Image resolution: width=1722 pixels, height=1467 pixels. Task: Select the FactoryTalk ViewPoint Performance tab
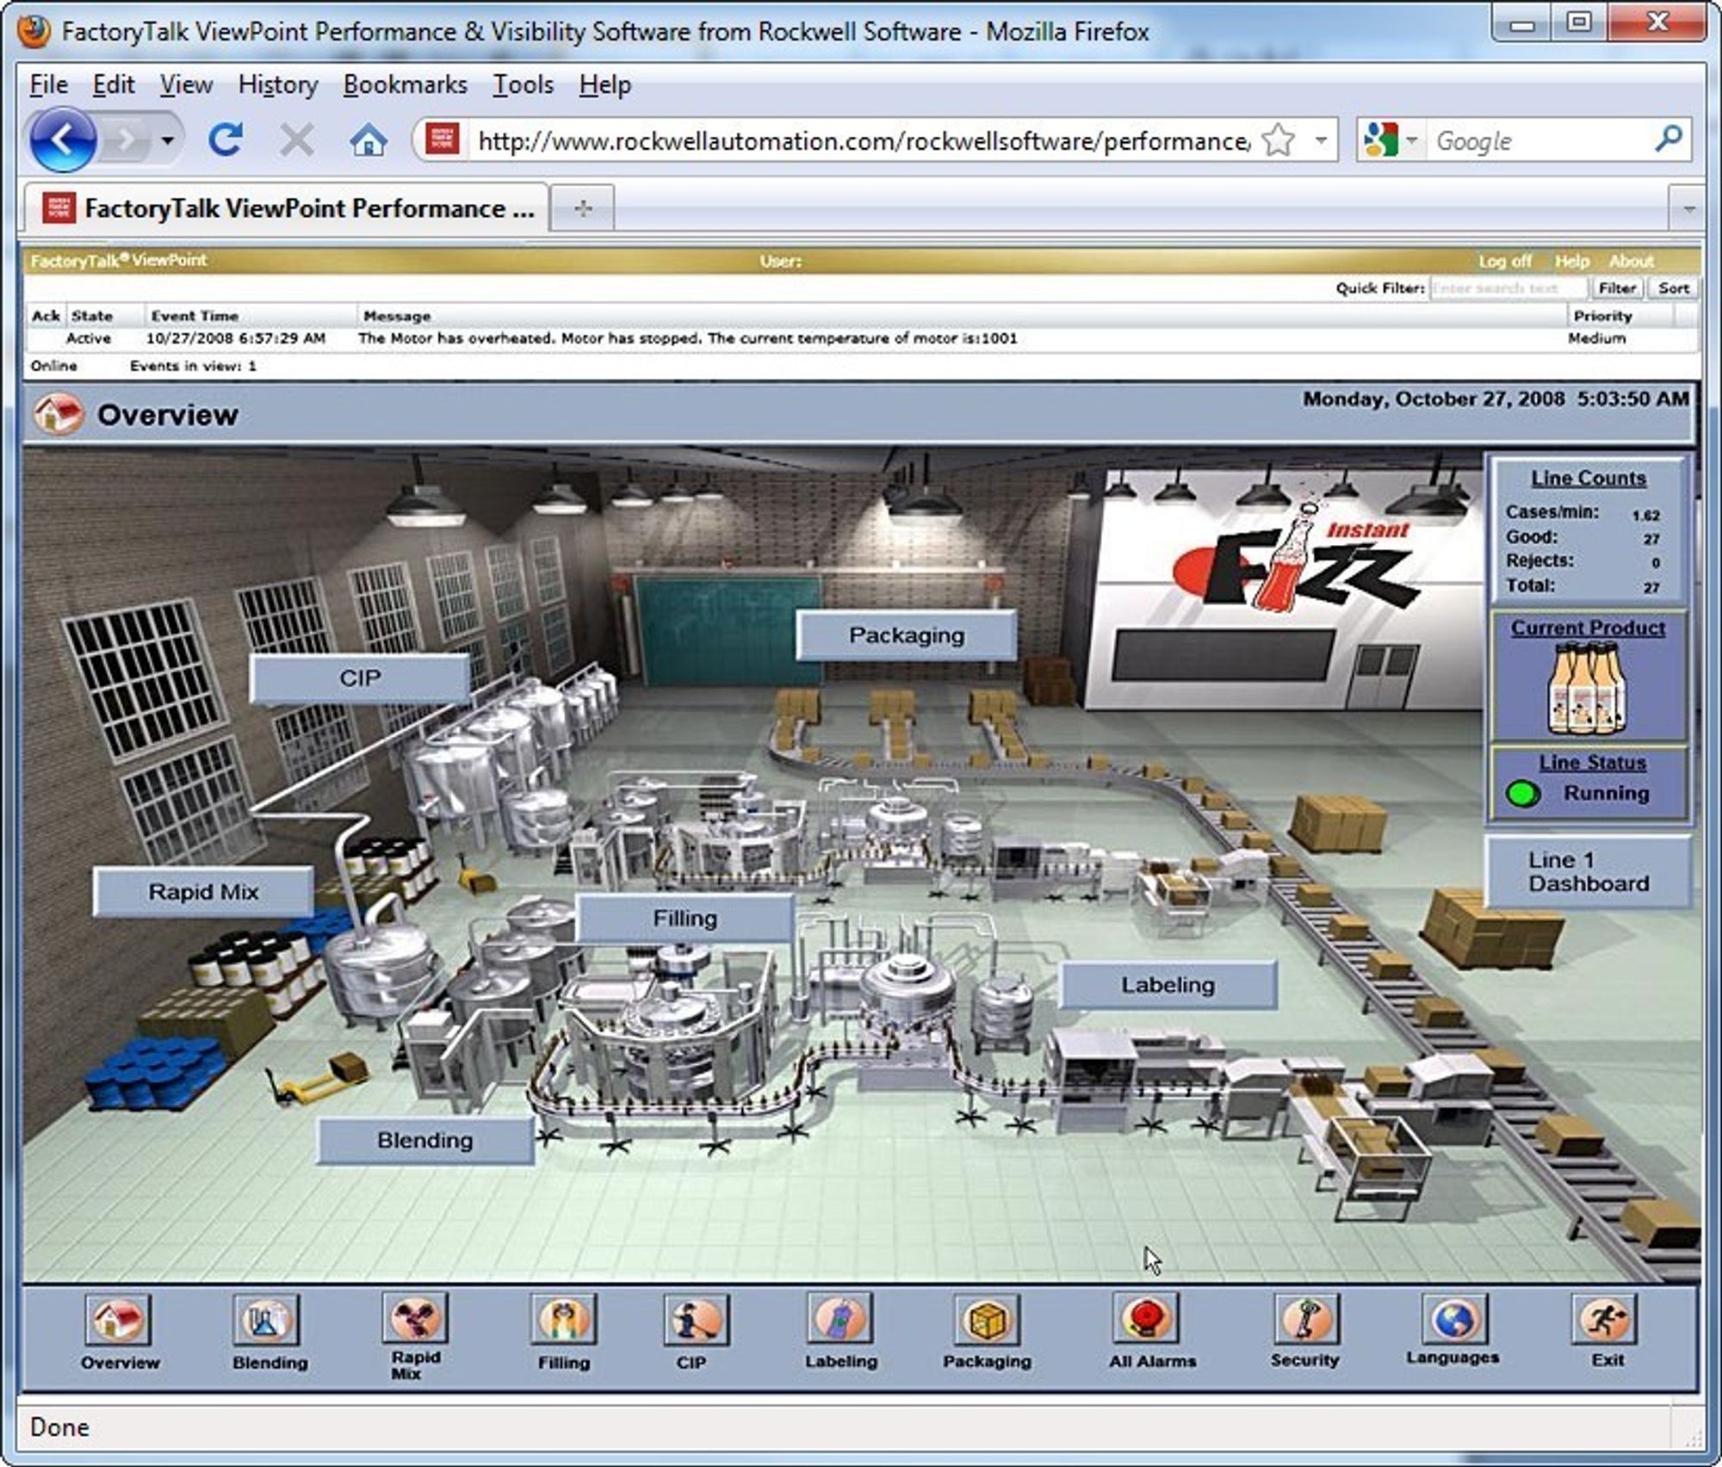287,208
